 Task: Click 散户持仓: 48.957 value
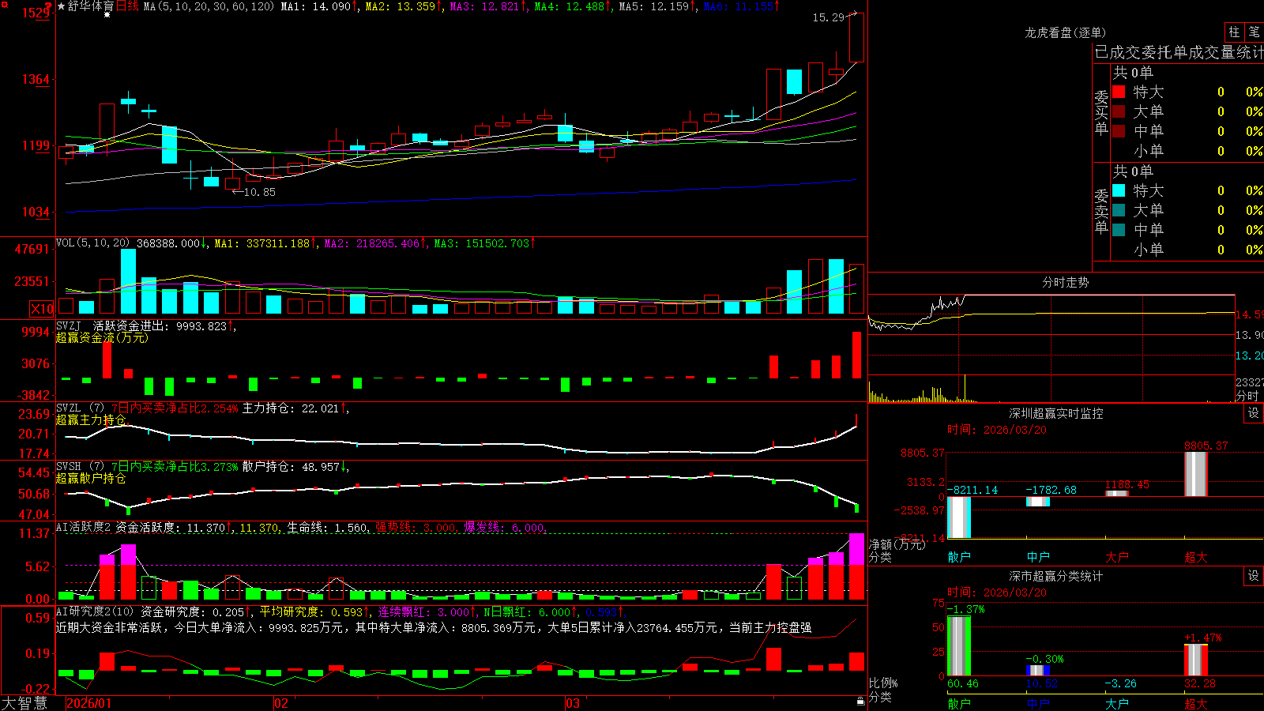click(x=294, y=467)
